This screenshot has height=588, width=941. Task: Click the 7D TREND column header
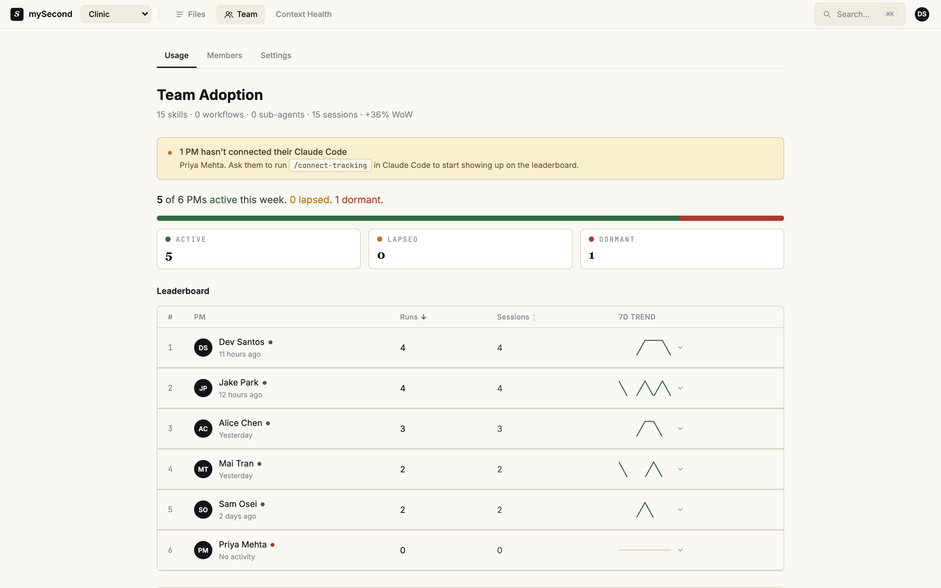pos(637,317)
